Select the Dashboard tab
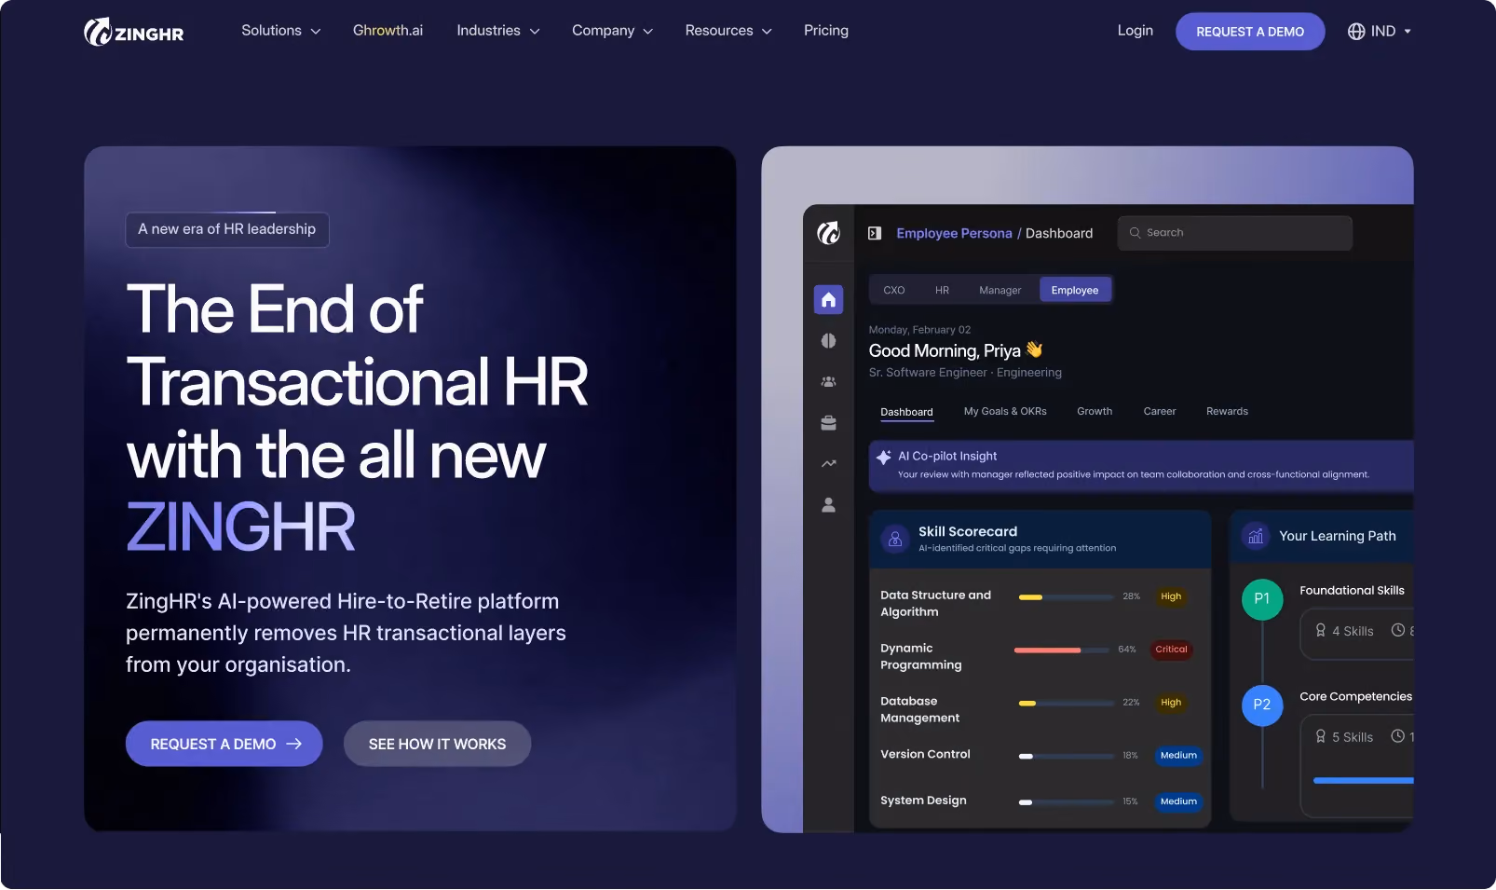The image size is (1496, 890). pos(907,412)
